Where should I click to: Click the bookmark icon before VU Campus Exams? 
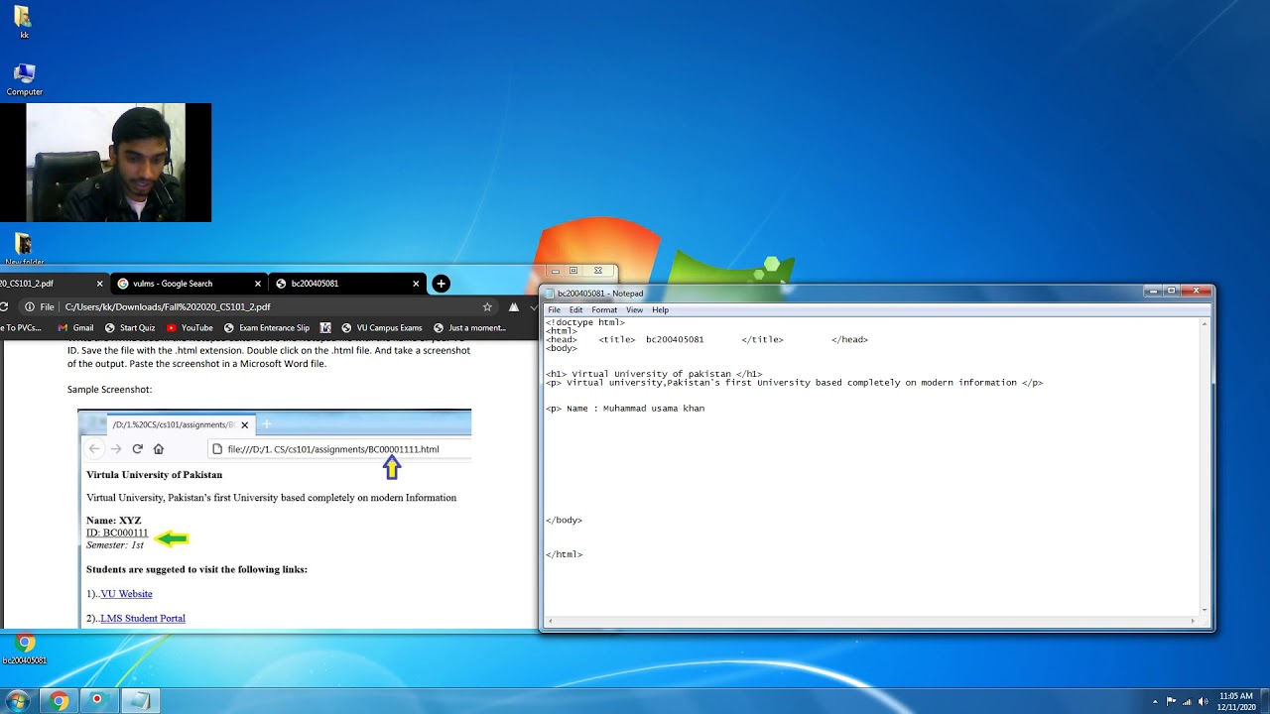(325, 328)
